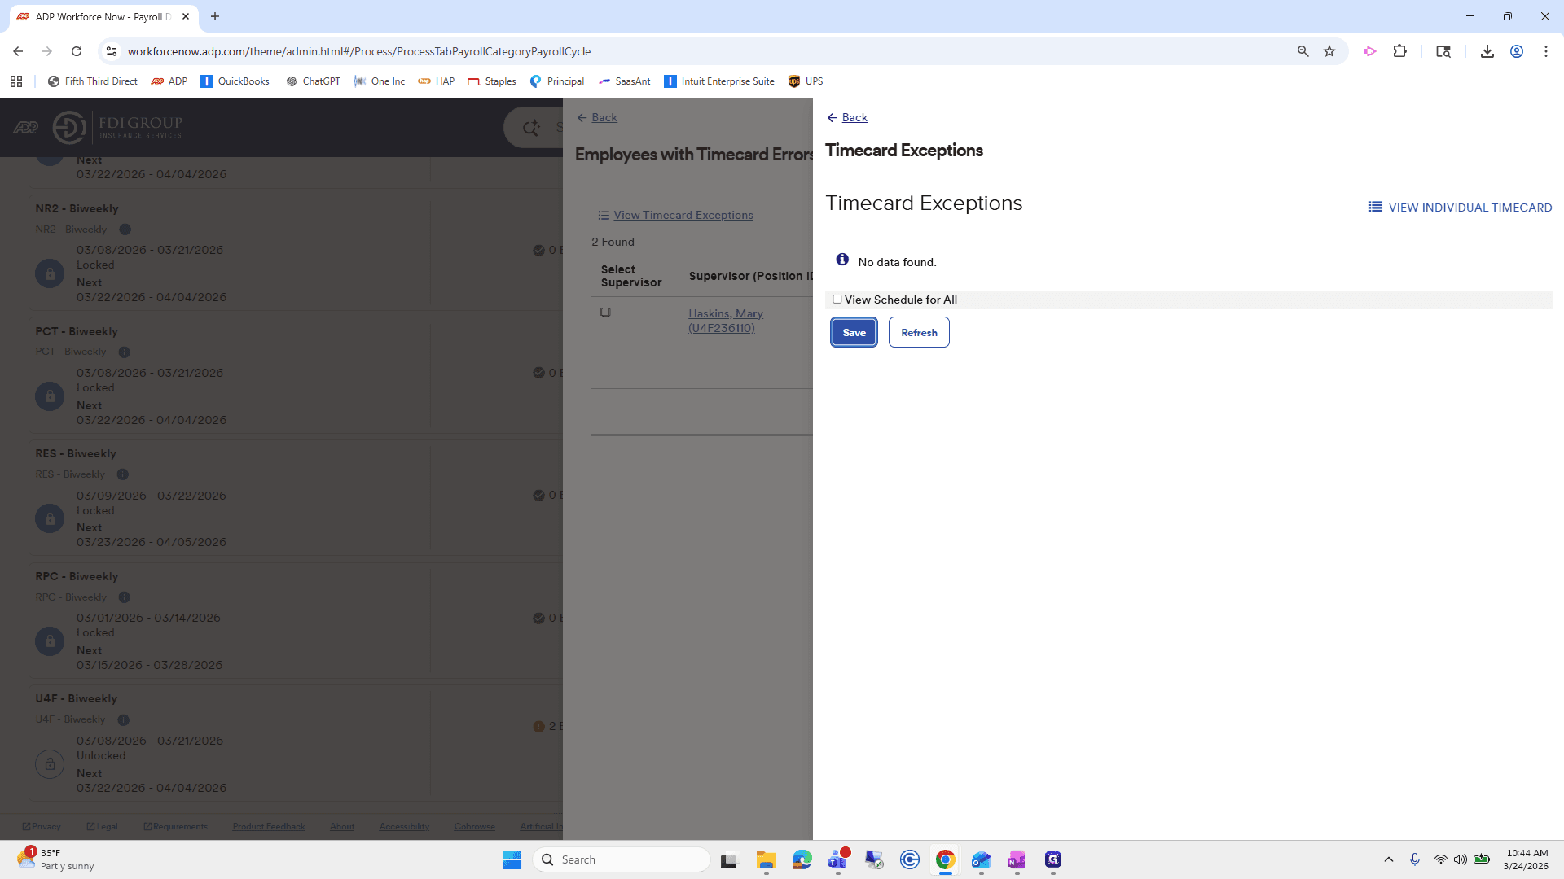1564x879 pixels.
Task: Click the Refresh button
Action: tap(919, 332)
